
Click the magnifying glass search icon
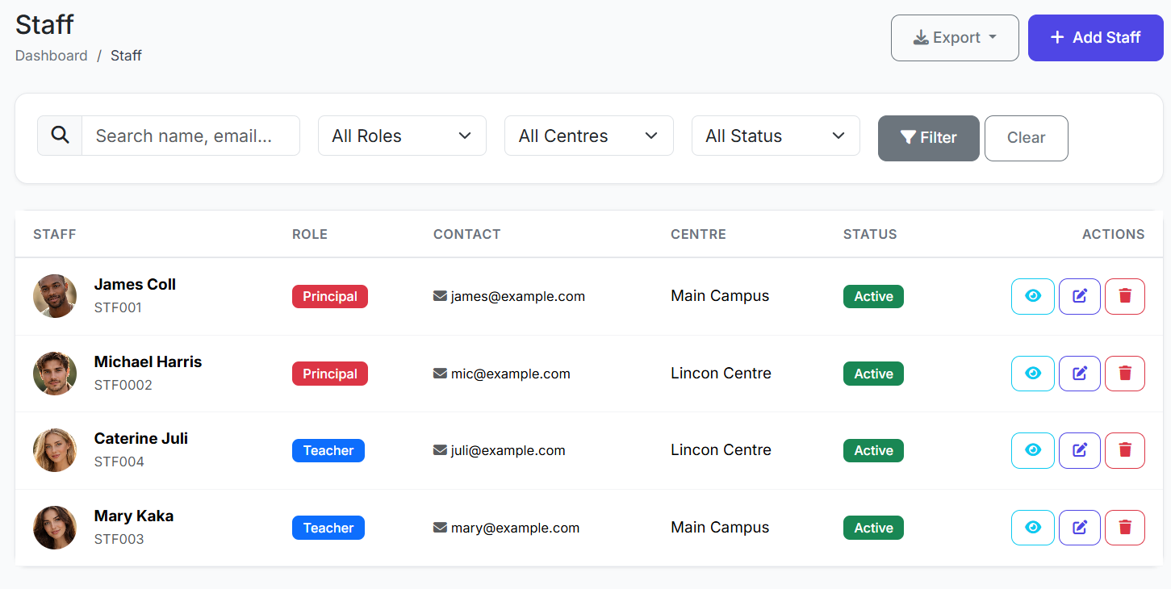pyautogui.click(x=60, y=136)
